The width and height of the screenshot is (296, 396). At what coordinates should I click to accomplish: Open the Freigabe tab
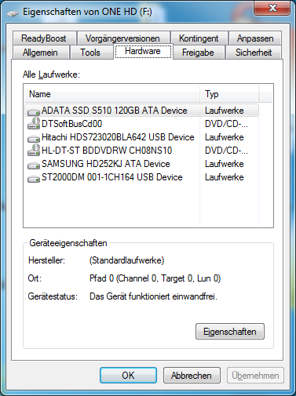pos(198,53)
